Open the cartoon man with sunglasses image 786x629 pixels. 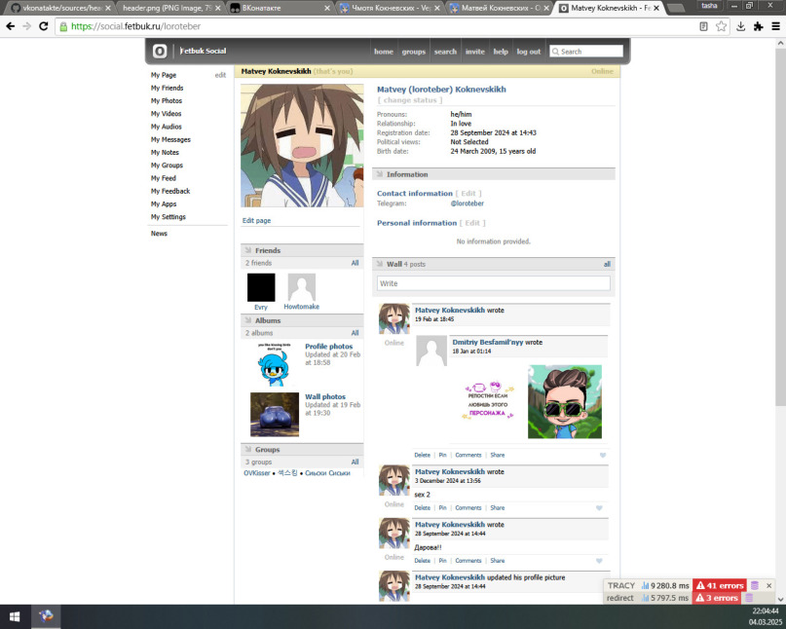point(565,402)
